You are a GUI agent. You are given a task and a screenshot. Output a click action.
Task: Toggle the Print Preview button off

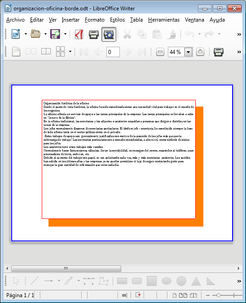pos(109,35)
